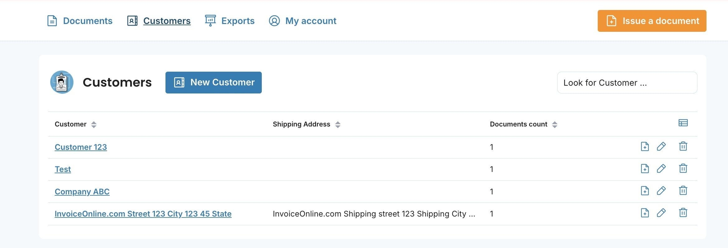The height and width of the screenshot is (248, 728).
Task: Click the customer avatar badge icon
Action: (62, 82)
